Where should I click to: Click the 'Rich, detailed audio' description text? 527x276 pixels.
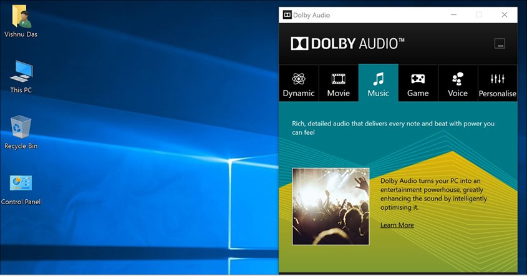tap(393, 128)
